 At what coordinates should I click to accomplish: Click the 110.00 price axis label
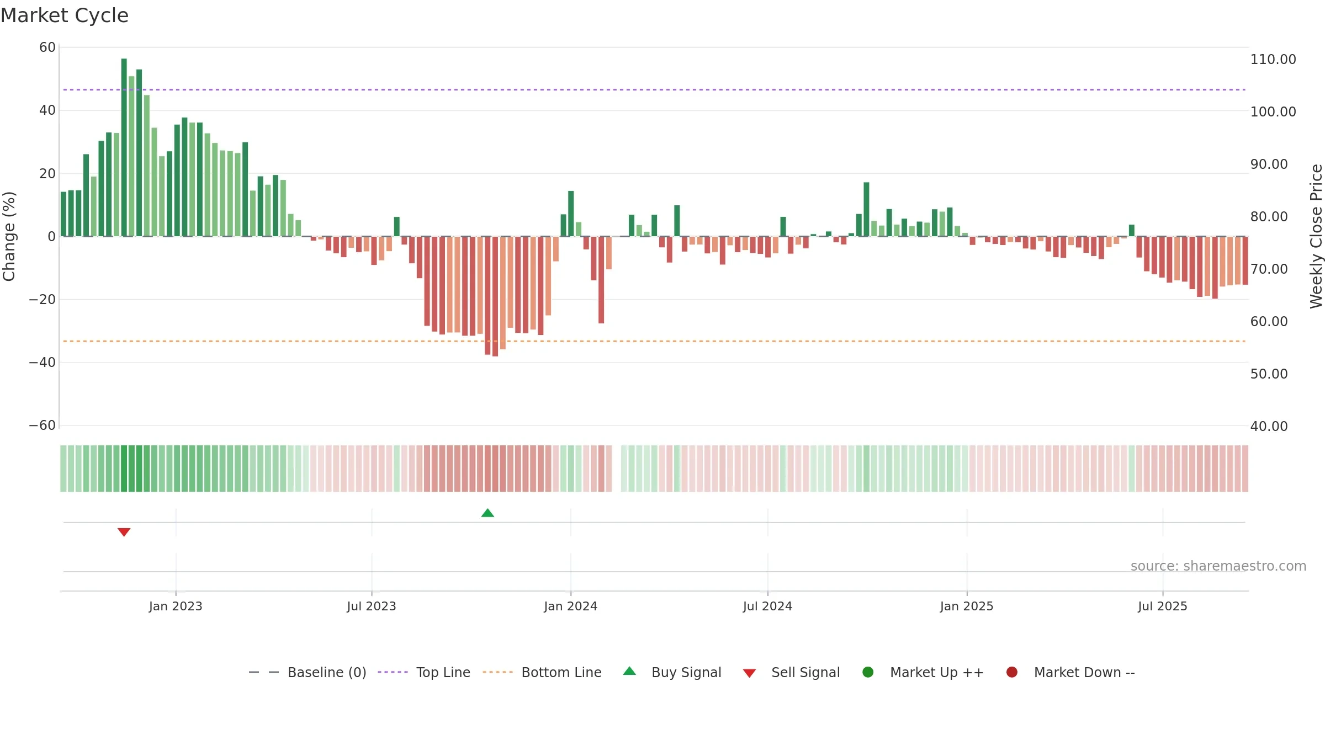1273,60
